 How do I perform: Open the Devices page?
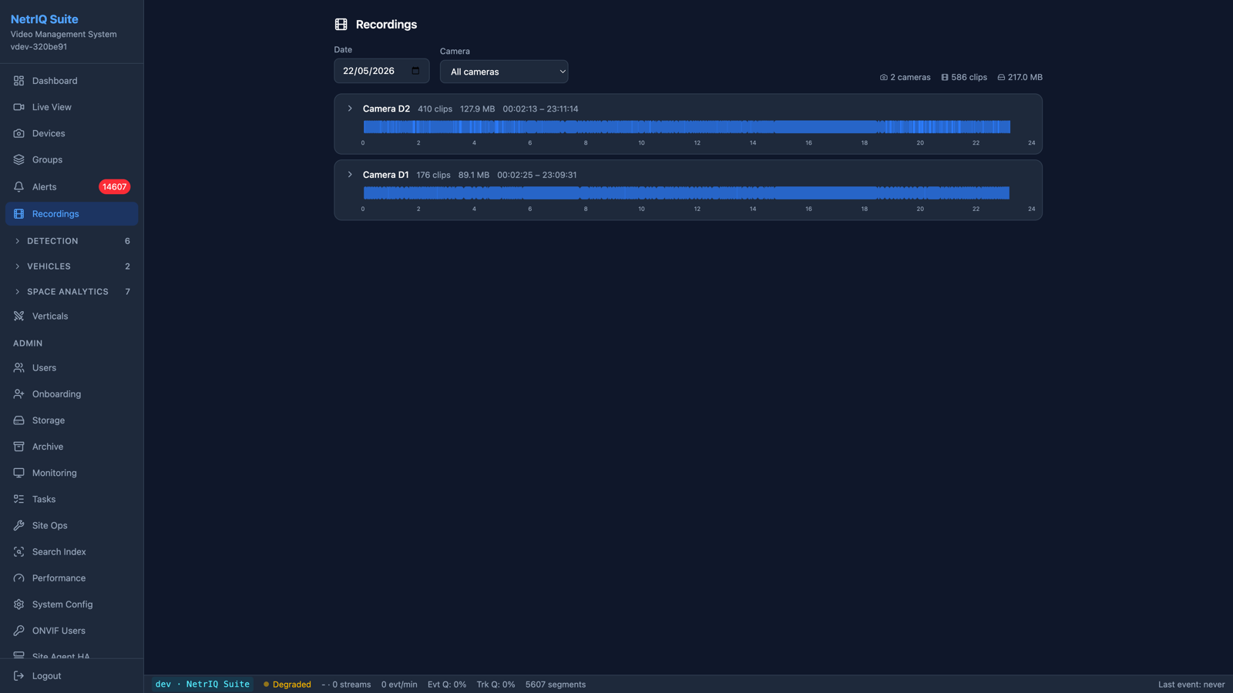[72, 133]
